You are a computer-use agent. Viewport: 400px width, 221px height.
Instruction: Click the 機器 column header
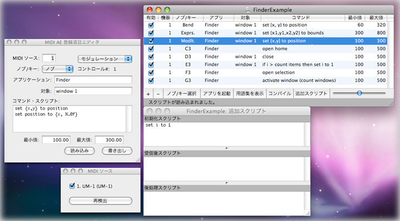pyautogui.click(x=165, y=18)
